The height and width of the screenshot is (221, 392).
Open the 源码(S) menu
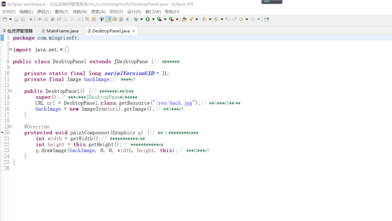[x=44, y=12]
